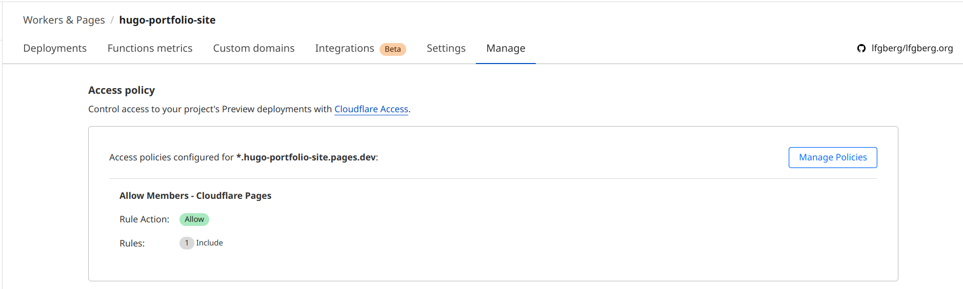The image size is (963, 289).
Task: Switch to the Settings tab
Action: [446, 48]
